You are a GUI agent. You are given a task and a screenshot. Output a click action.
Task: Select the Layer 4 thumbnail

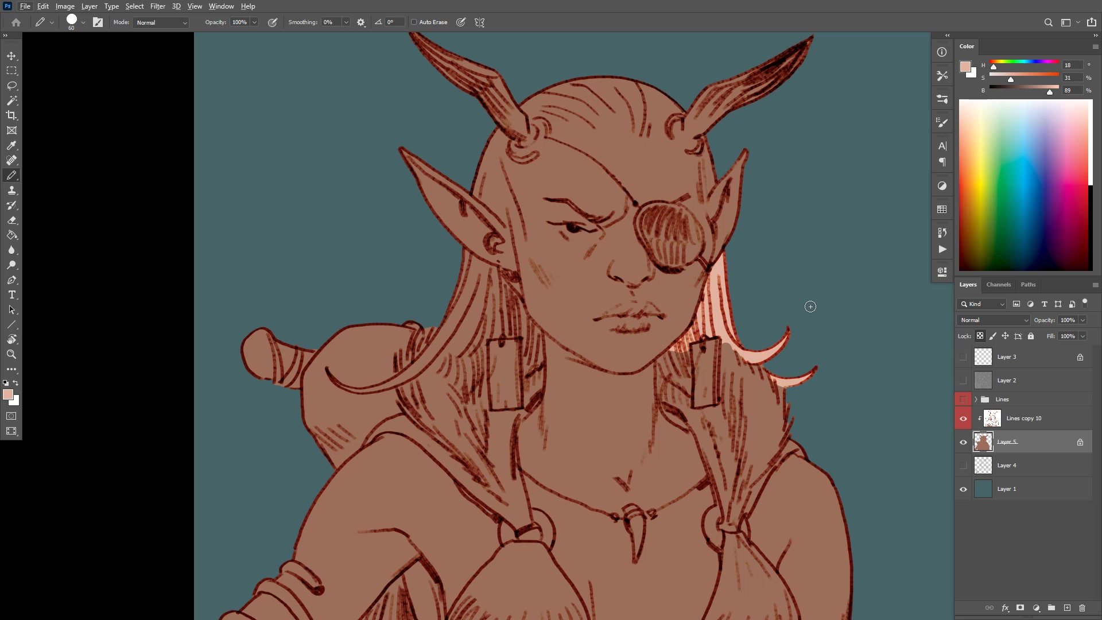[983, 466]
